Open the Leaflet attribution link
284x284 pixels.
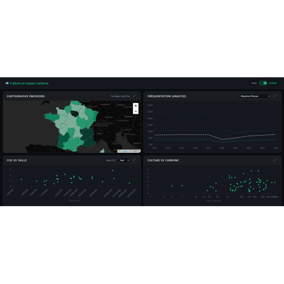[x=123, y=151]
